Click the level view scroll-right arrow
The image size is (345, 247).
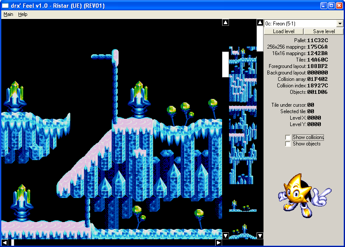pyautogui.click(x=219, y=243)
